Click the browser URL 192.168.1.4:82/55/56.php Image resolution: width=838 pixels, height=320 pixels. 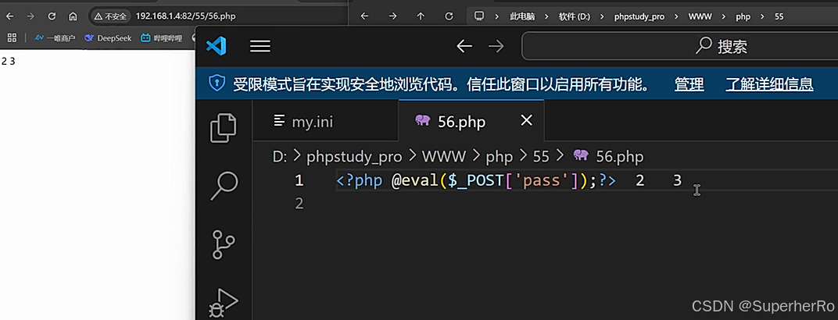click(x=185, y=16)
